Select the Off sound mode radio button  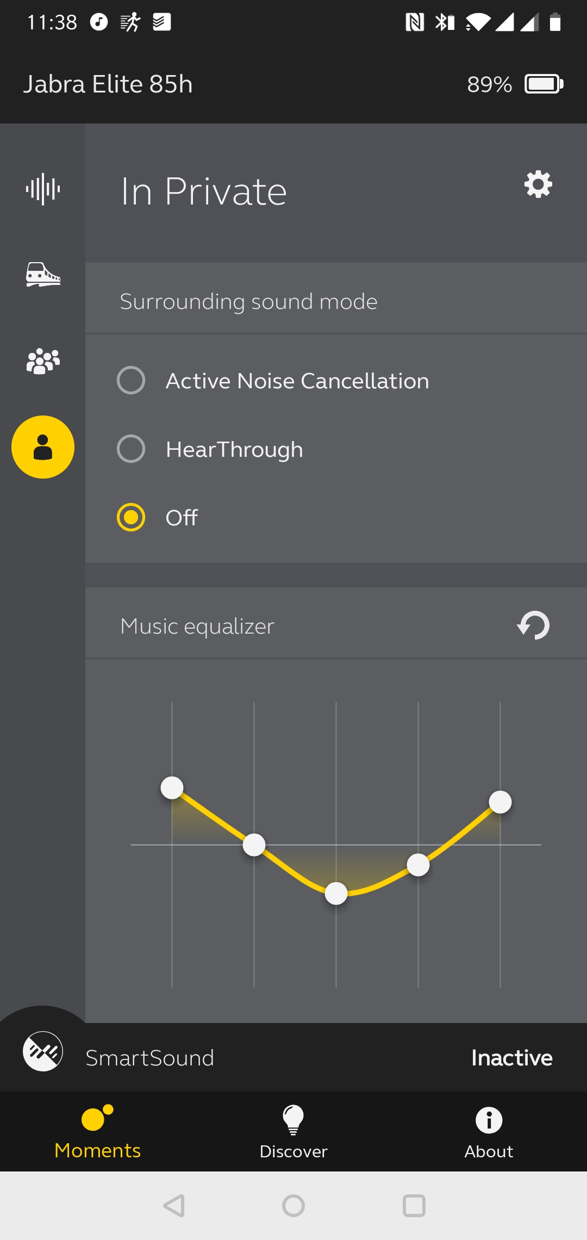pos(131,517)
